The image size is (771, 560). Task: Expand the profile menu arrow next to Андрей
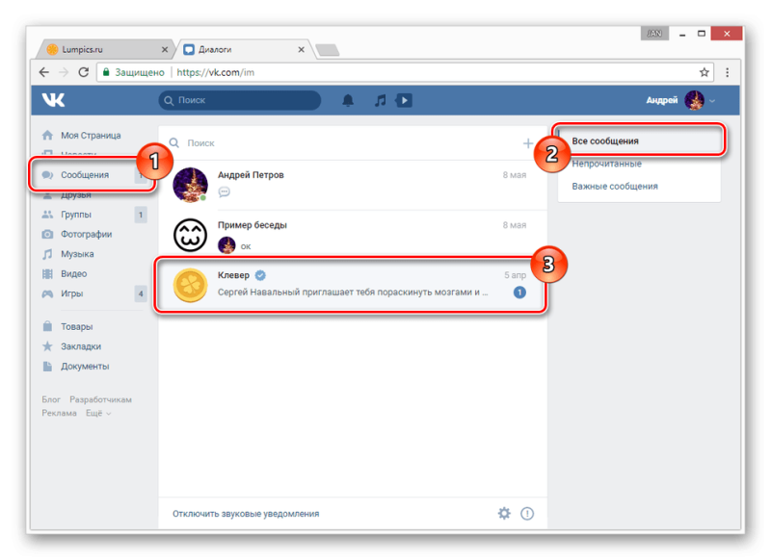712,101
